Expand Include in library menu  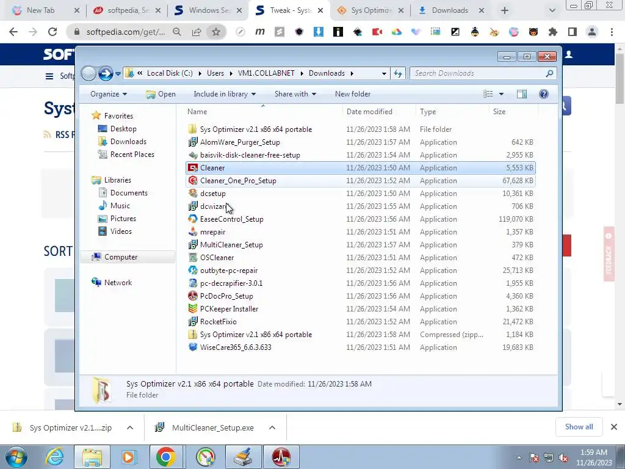point(225,94)
